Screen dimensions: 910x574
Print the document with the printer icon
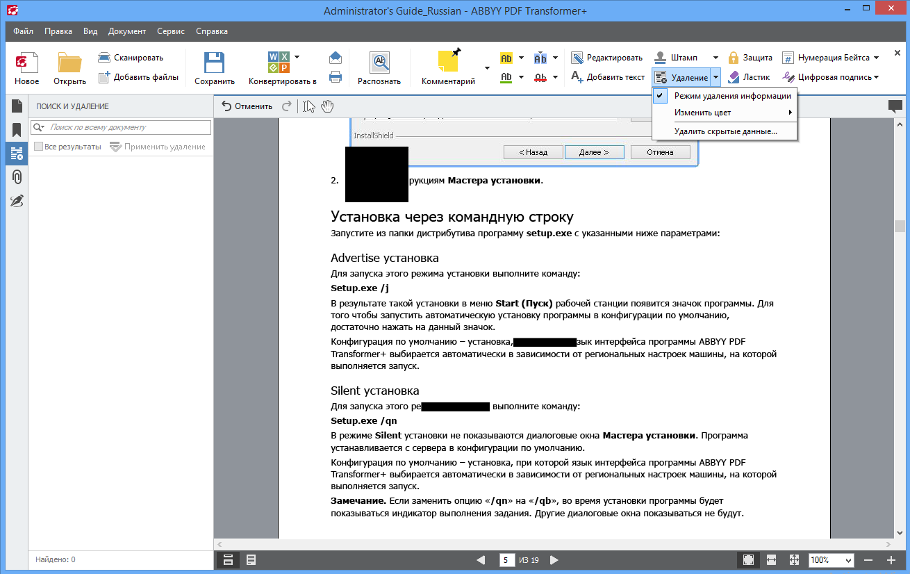(336, 77)
